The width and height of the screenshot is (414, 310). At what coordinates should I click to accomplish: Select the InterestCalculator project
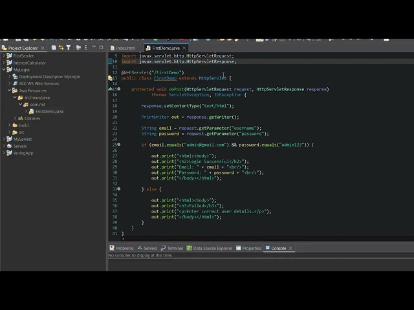point(29,63)
